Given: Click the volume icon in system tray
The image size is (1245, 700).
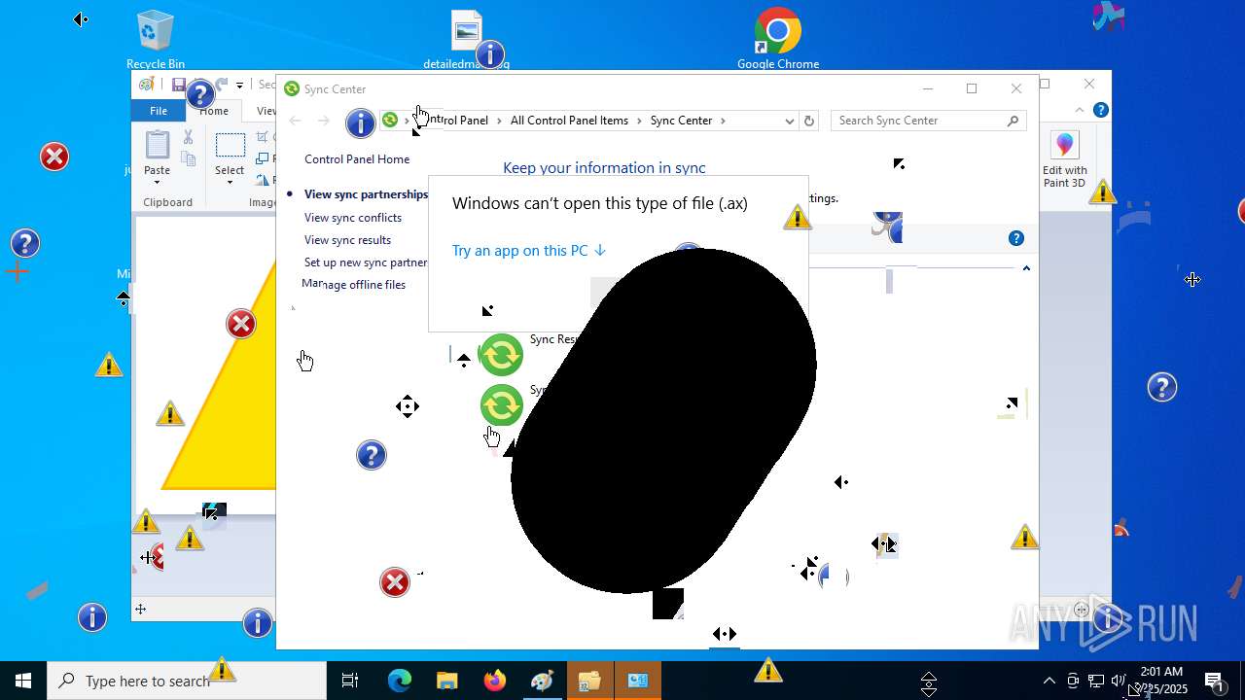Looking at the screenshot, I should coord(1119,681).
